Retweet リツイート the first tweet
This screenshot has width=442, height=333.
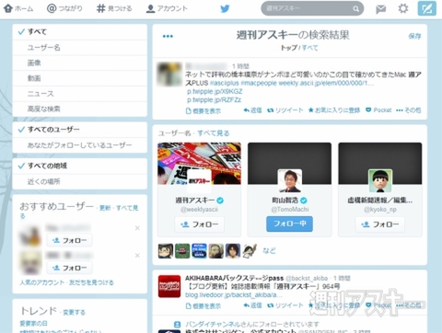tap(285, 110)
